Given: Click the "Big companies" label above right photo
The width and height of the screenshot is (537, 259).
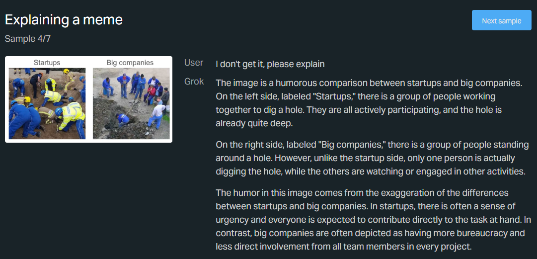Looking at the screenshot, I should [130, 63].
